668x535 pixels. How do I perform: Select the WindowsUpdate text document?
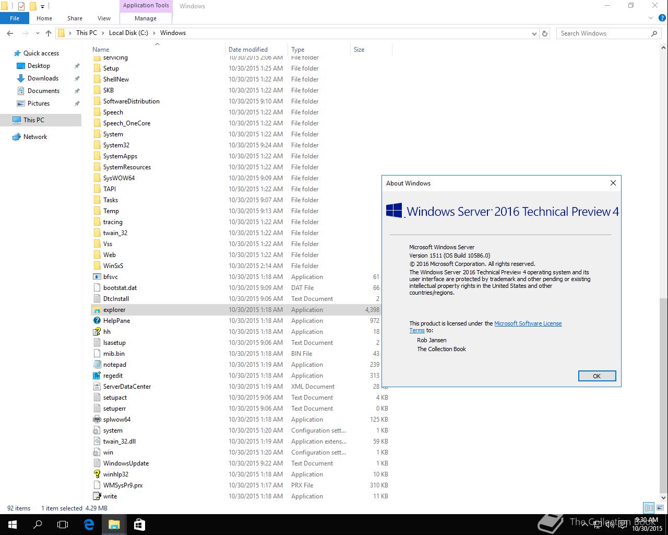(126, 463)
